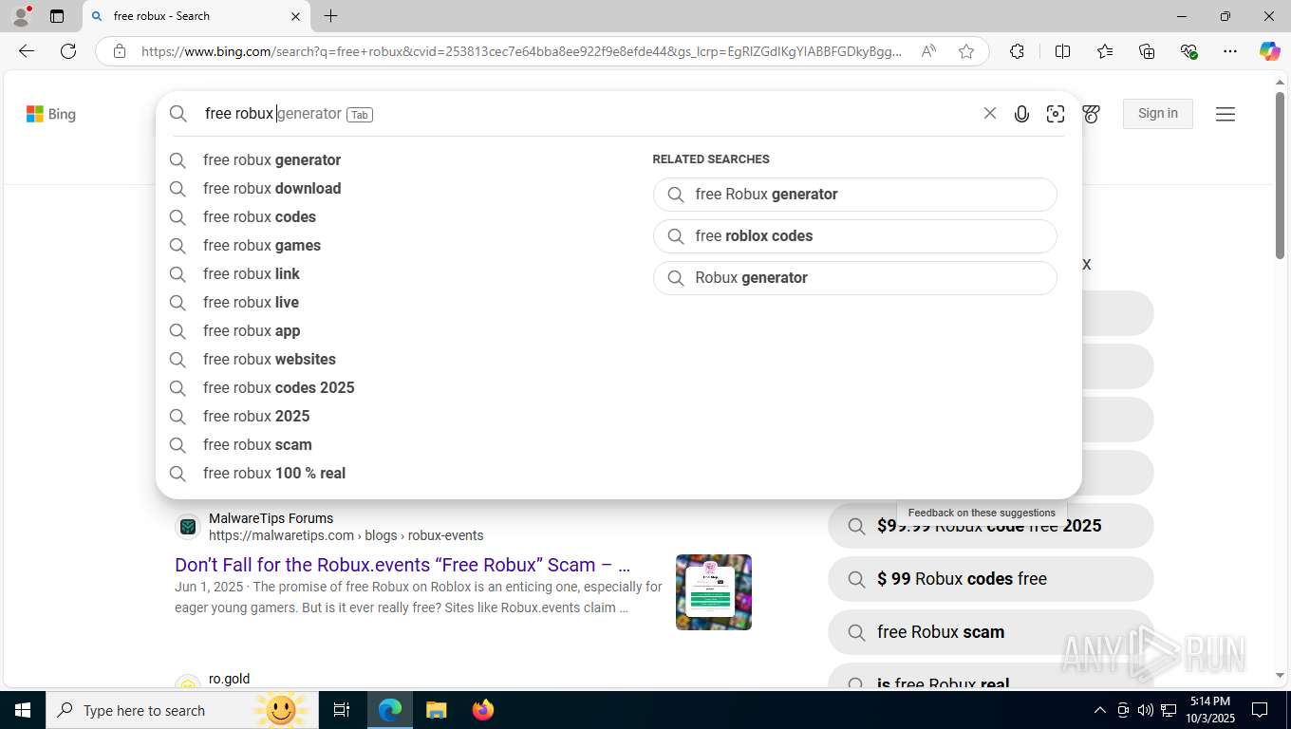Open visual search camera icon
This screenshot has width=1291, height=729.
point(1056,114)
